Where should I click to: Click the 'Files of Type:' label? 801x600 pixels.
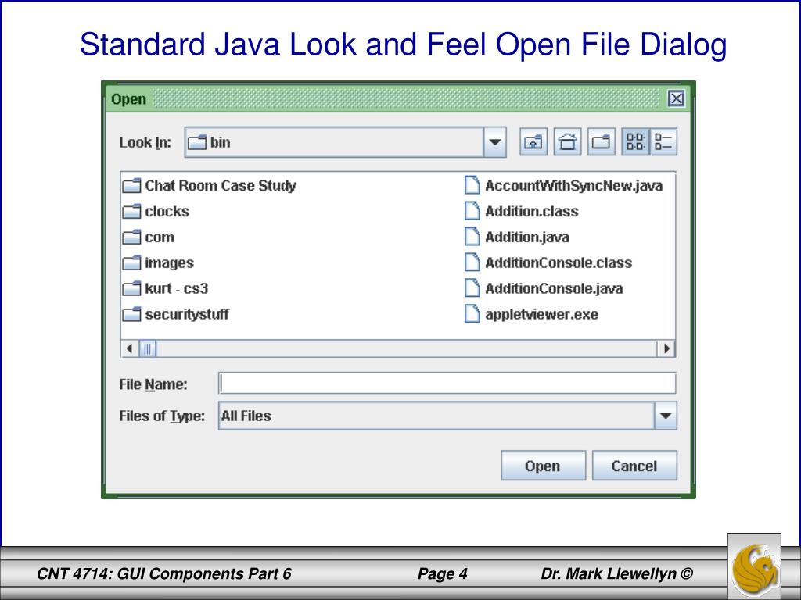pyautogui.click(x=162, y=416)
